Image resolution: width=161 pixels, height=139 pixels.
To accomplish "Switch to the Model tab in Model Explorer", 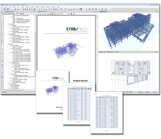I will (5, 14).
